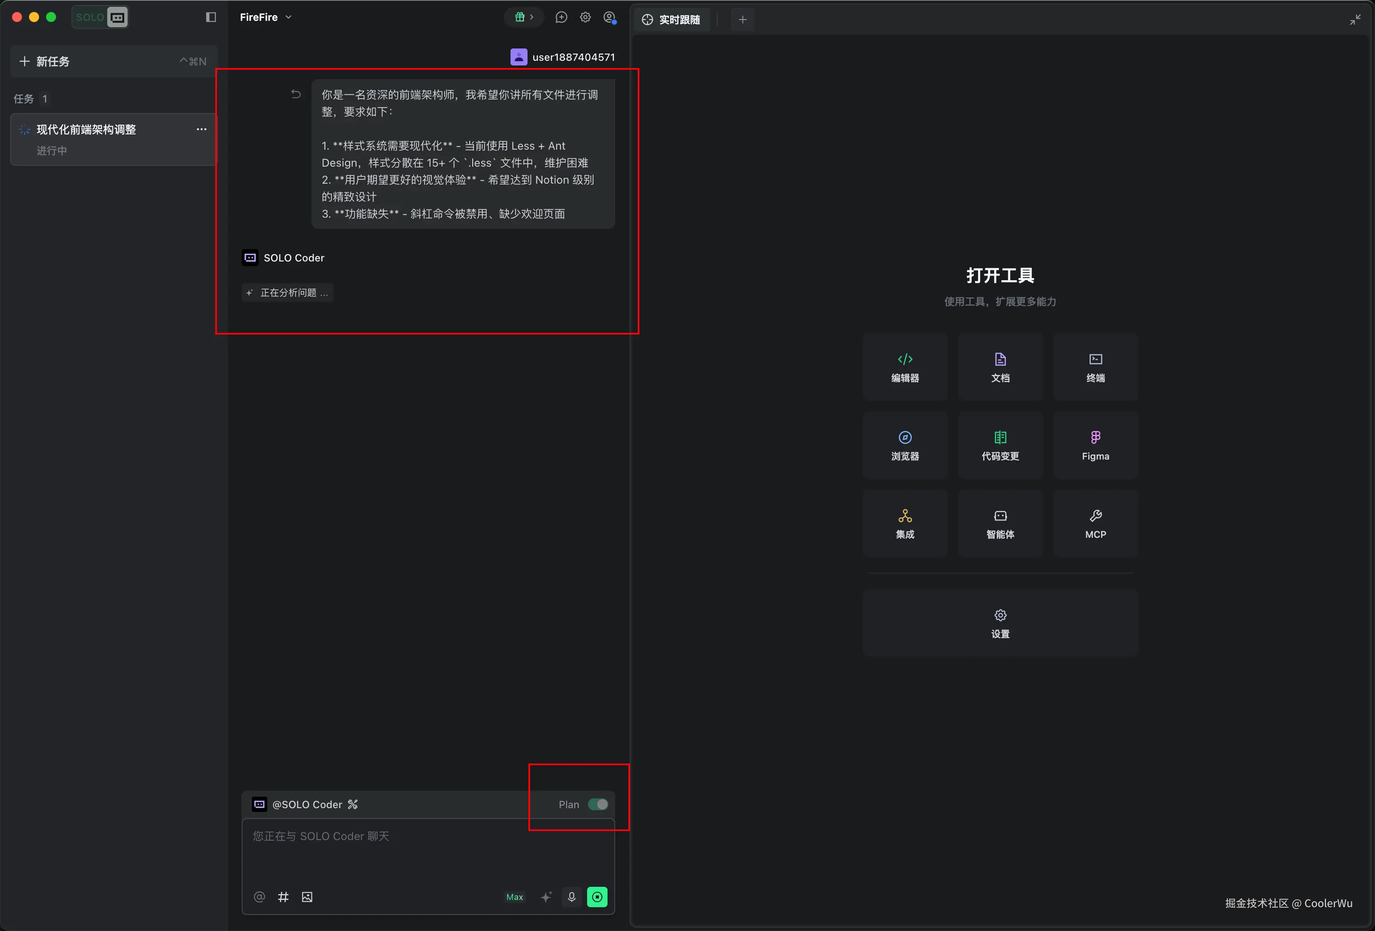Open the task's three-dot options menu
The width and height of the screenshot is (1375, 931).
click(x=202, y=130)
